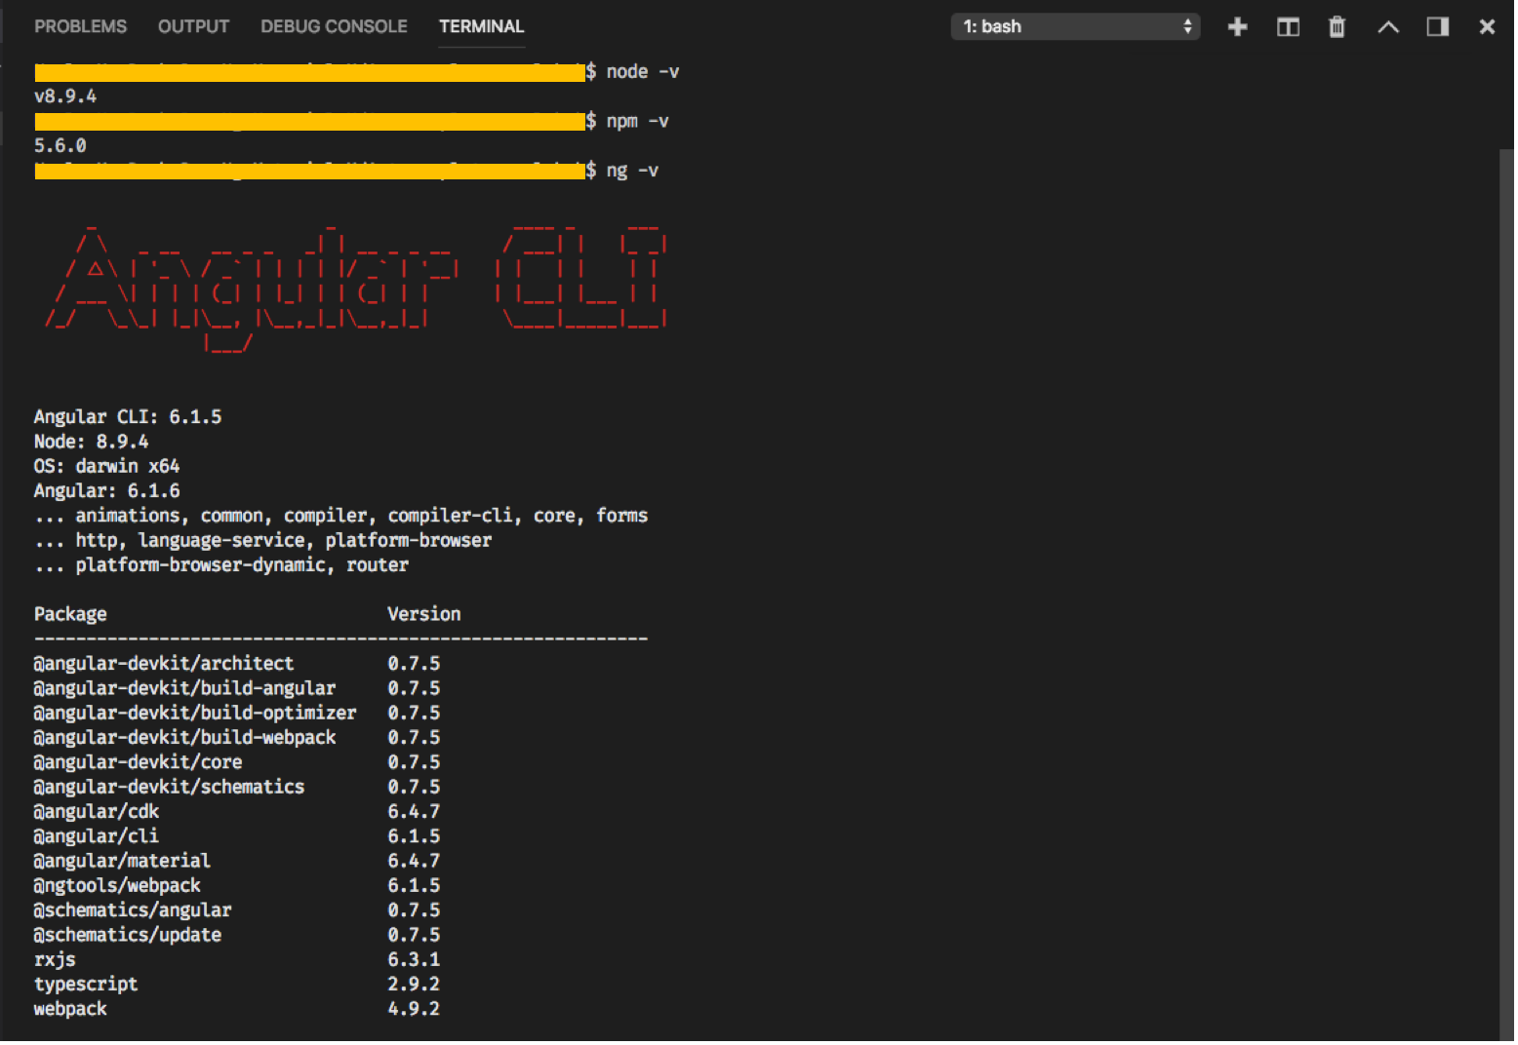Screen dimensions: 1518x1045
Task: Click version 6.3.1 in the rxjs row
Action: pyautogui.click(x=414, y=960)
